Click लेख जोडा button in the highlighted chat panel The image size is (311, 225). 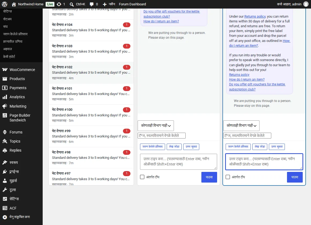point(260,147)
